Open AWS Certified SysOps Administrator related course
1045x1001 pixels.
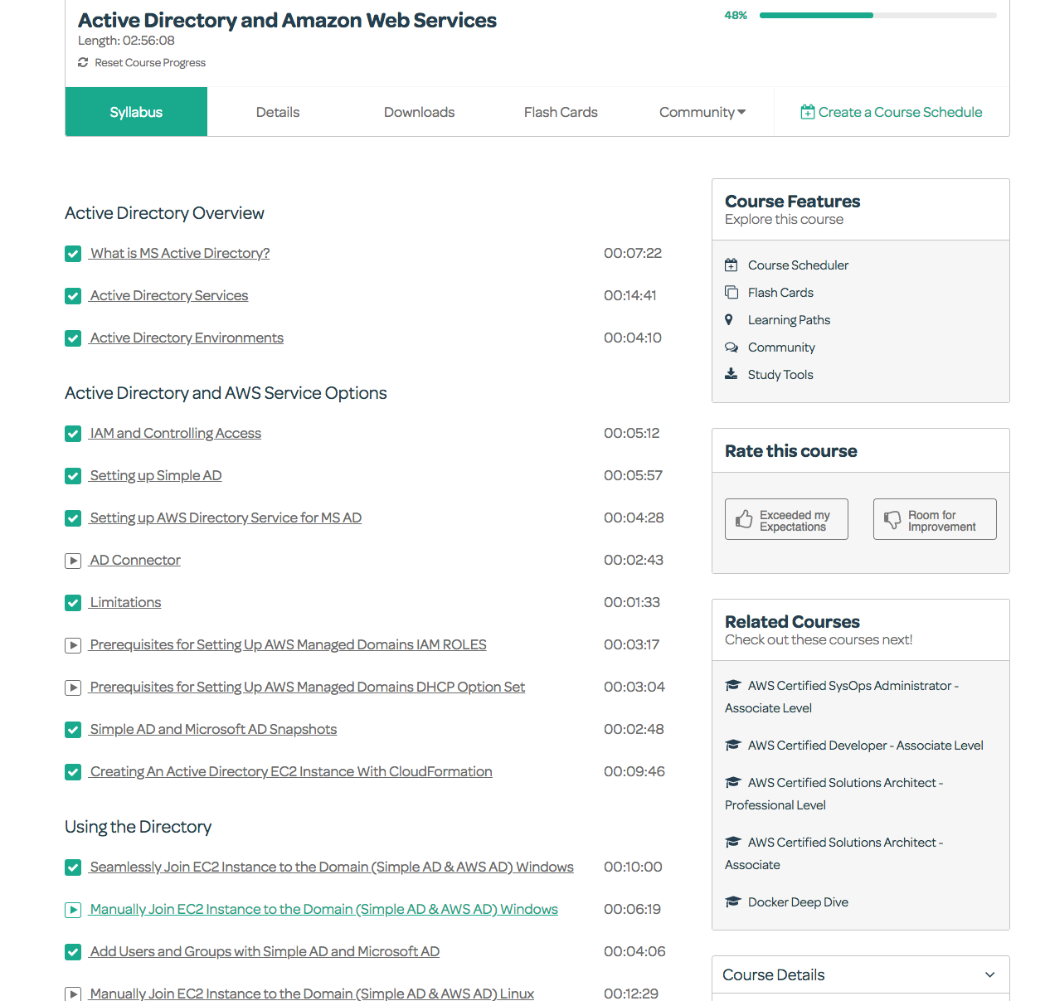point(842,697)
